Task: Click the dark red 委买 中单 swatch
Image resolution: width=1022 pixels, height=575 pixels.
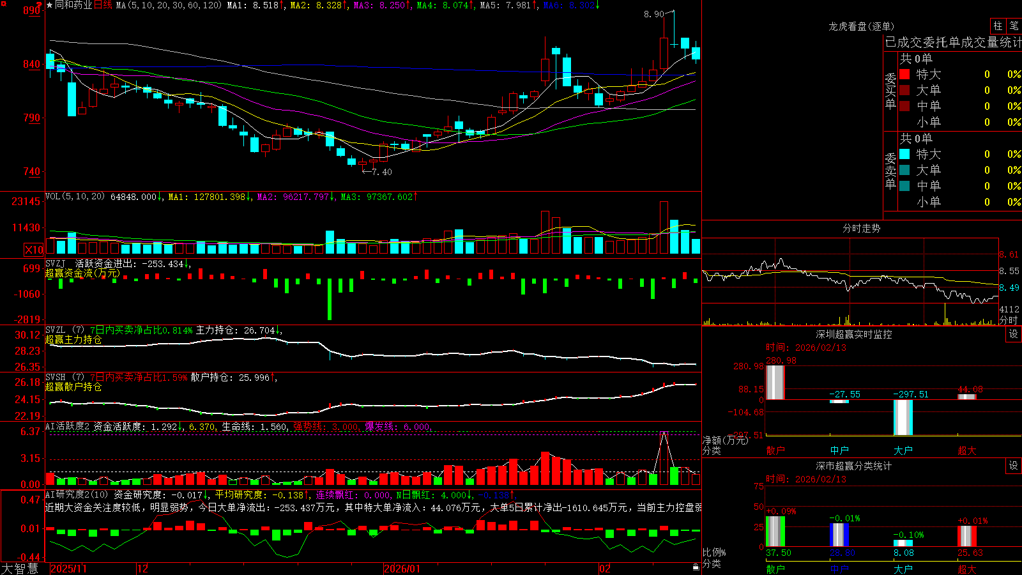Action: [904, 106]
